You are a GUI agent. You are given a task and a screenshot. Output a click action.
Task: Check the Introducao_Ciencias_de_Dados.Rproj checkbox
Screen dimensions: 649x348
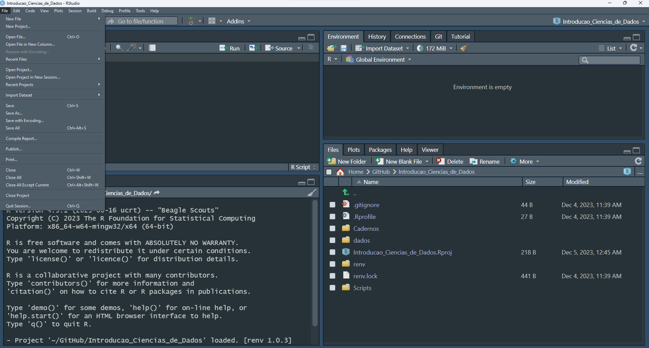coord(332,252)
